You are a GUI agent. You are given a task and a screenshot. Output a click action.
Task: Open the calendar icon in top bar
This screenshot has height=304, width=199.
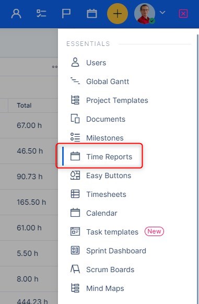point(92,14)
